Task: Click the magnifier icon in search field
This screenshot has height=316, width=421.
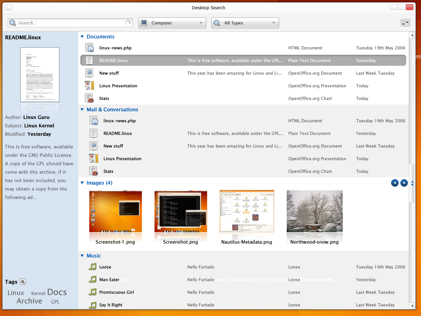Action: coord(12,23)
